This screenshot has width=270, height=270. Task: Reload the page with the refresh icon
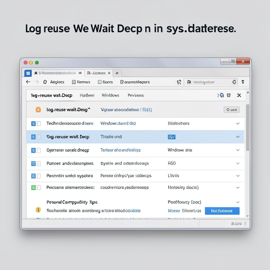point(45,82)
